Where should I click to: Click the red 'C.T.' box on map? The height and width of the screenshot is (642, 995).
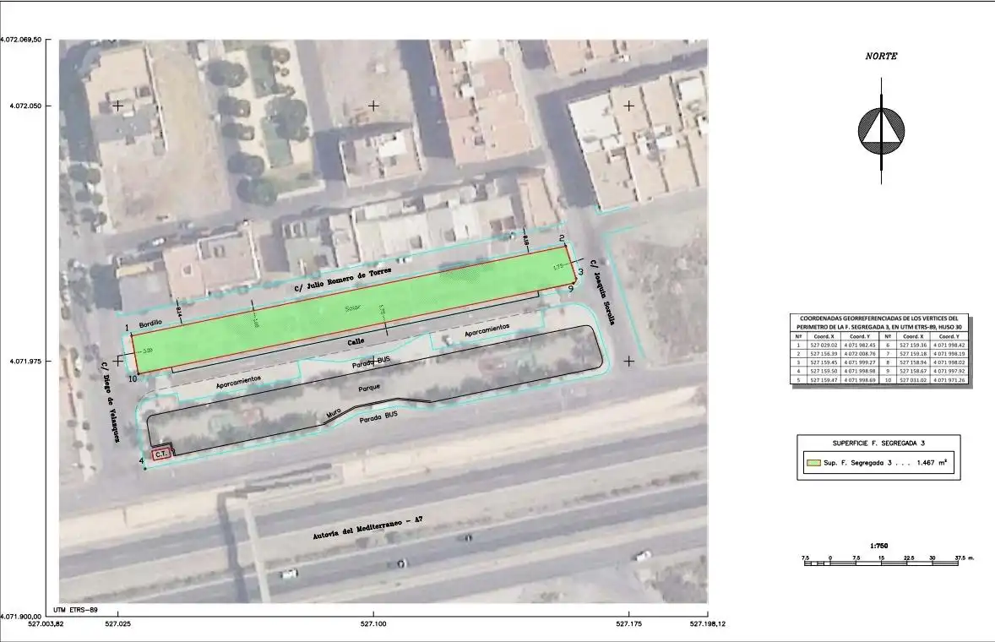161,453
